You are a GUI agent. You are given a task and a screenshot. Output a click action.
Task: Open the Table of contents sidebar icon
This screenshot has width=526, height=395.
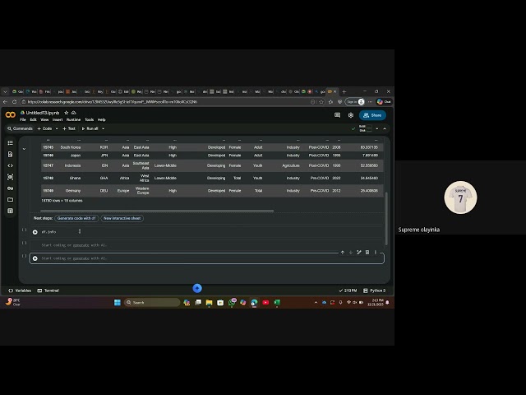[11, 142]
